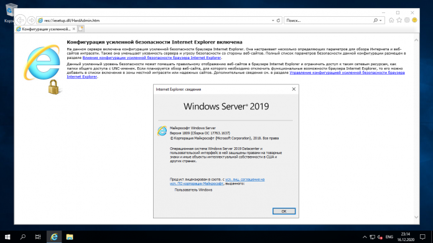
Task: Click the license agreement link усл. лиц. соглашения
Action: click(244, 179)
